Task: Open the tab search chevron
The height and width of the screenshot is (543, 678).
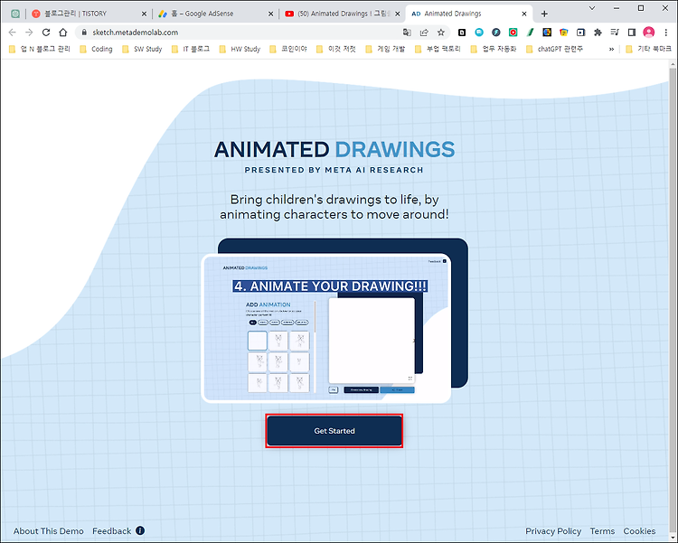Action: (x=592, y=8)
